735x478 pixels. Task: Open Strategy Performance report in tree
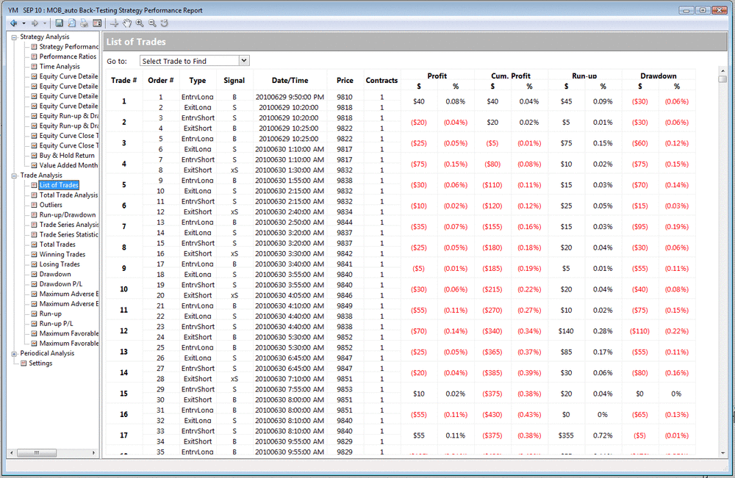68,46
